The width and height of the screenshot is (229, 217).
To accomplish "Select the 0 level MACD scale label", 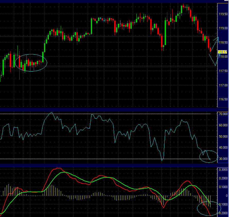I will [227, 196].
